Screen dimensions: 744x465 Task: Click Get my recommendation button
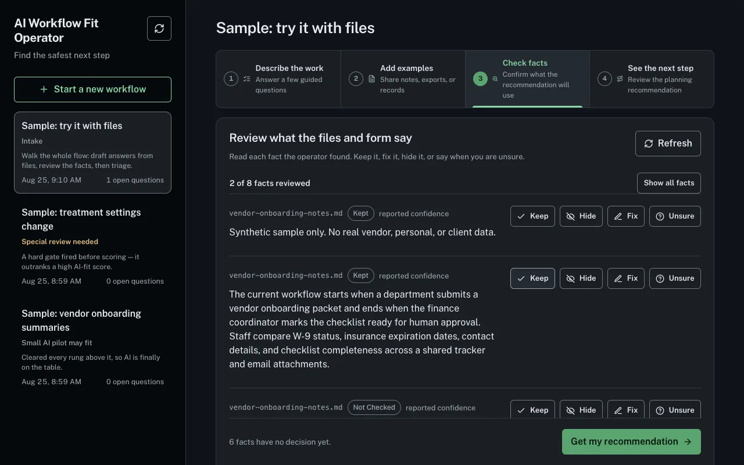[631, 442]
